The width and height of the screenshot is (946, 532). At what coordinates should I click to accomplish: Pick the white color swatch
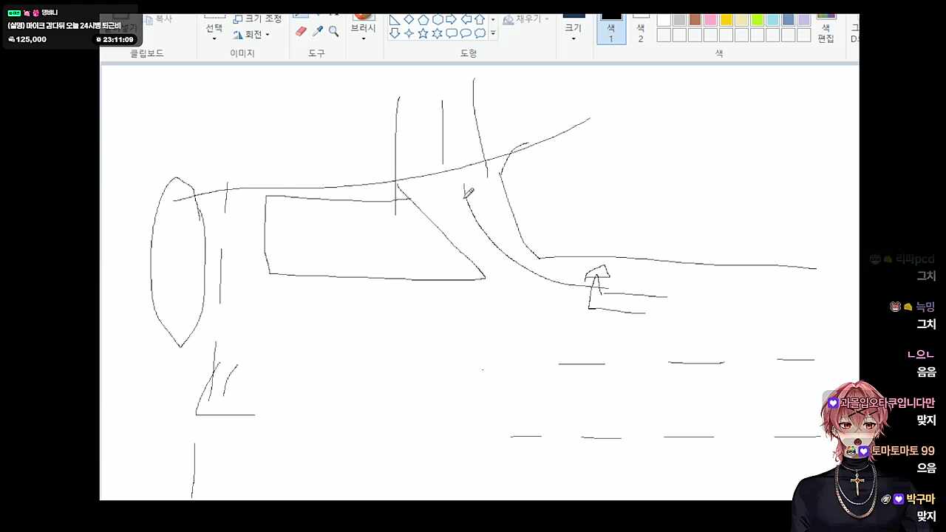point(664,20)
